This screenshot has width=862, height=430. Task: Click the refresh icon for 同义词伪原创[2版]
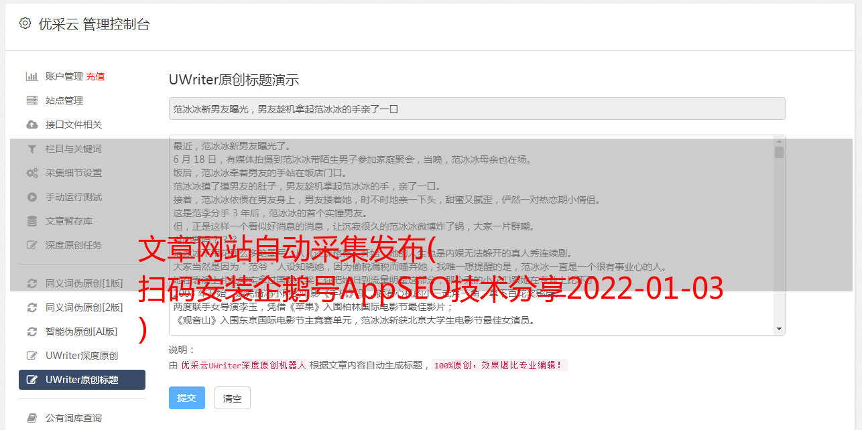tap(32, 307)
